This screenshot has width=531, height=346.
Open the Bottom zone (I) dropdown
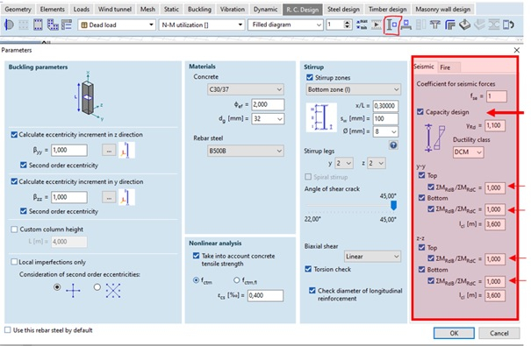354,89
